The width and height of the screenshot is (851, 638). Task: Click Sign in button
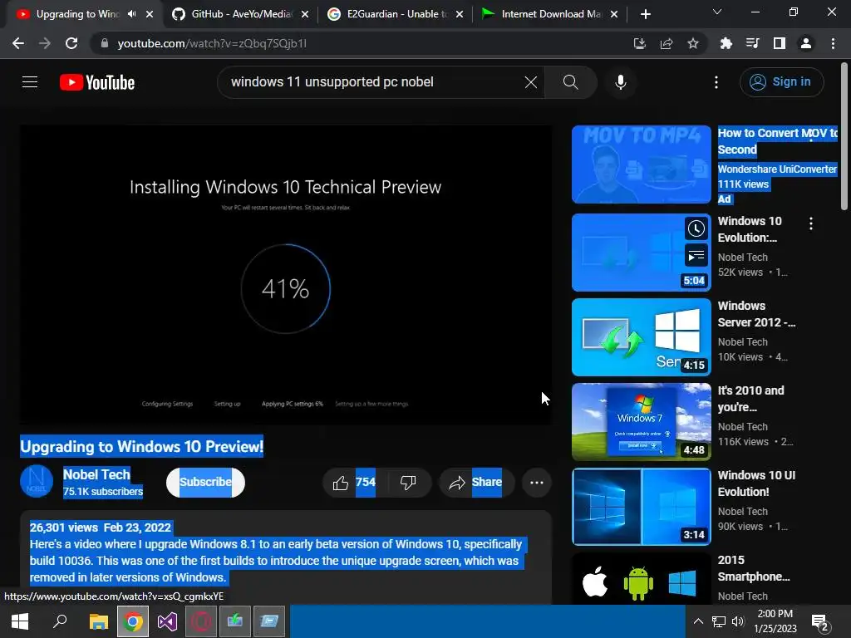click(x=781, y=82)
